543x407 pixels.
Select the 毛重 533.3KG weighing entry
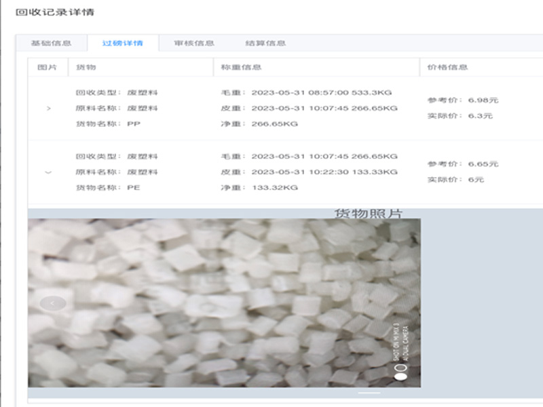tap(306, 92)
